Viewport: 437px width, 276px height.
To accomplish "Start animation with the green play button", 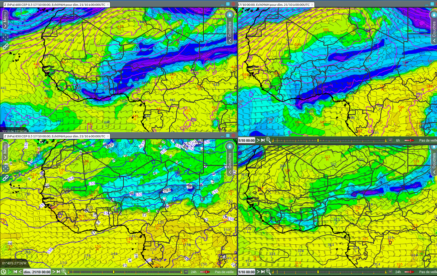I will coord(10,272).
